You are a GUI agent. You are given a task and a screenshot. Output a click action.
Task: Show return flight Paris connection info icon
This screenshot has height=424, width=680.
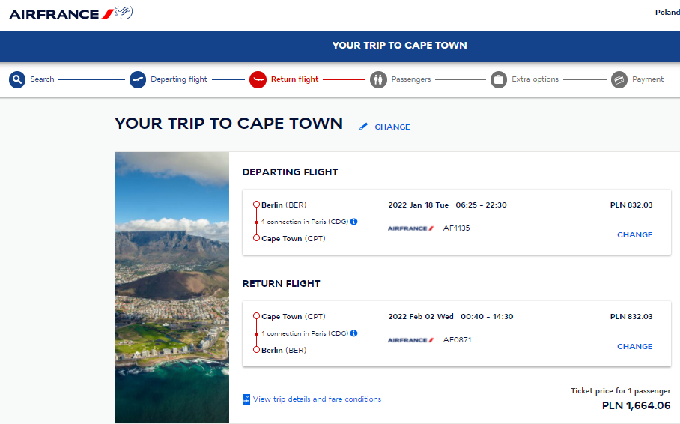tap(354, 333)
